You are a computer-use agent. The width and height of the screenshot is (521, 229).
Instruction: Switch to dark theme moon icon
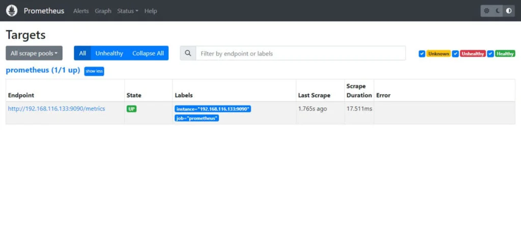point(498,11)
